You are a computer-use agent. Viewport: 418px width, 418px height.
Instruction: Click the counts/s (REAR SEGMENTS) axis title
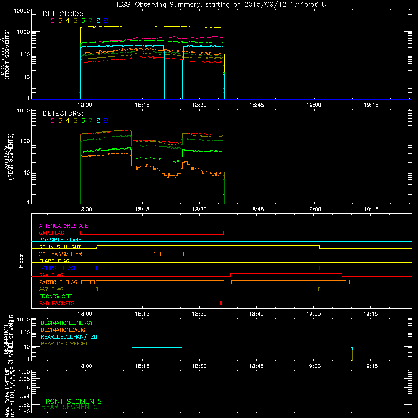click(x=8, y=157)
